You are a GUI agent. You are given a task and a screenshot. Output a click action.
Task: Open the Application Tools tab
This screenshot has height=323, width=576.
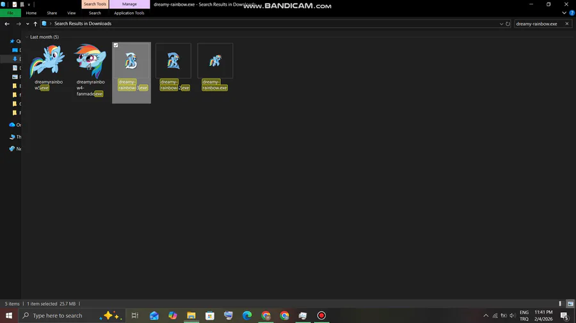[x=129, y=13]
